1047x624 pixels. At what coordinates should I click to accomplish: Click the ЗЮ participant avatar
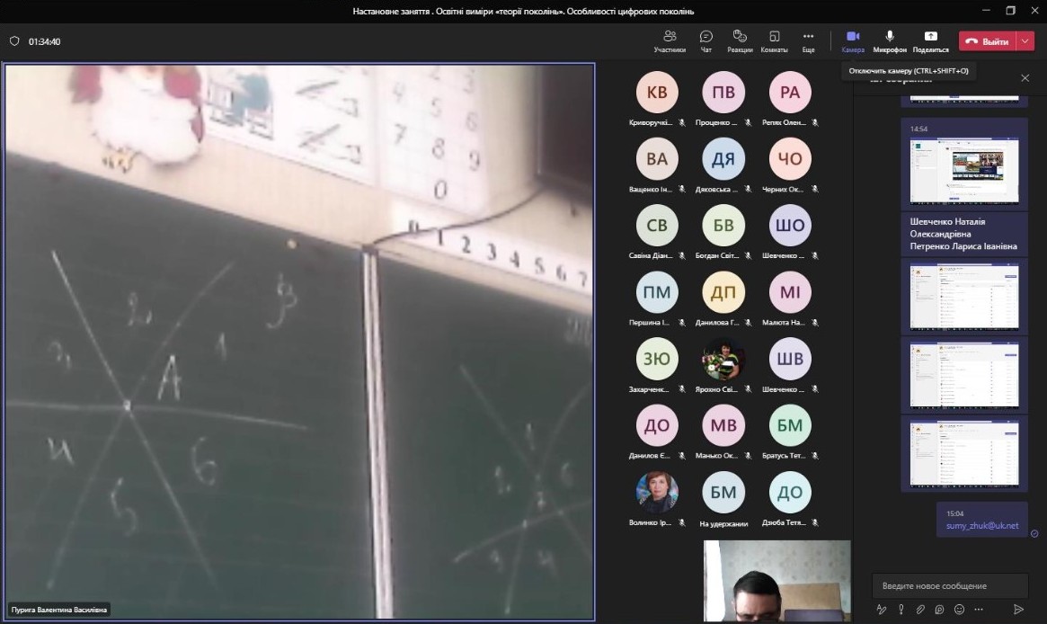tap(657, 359)
